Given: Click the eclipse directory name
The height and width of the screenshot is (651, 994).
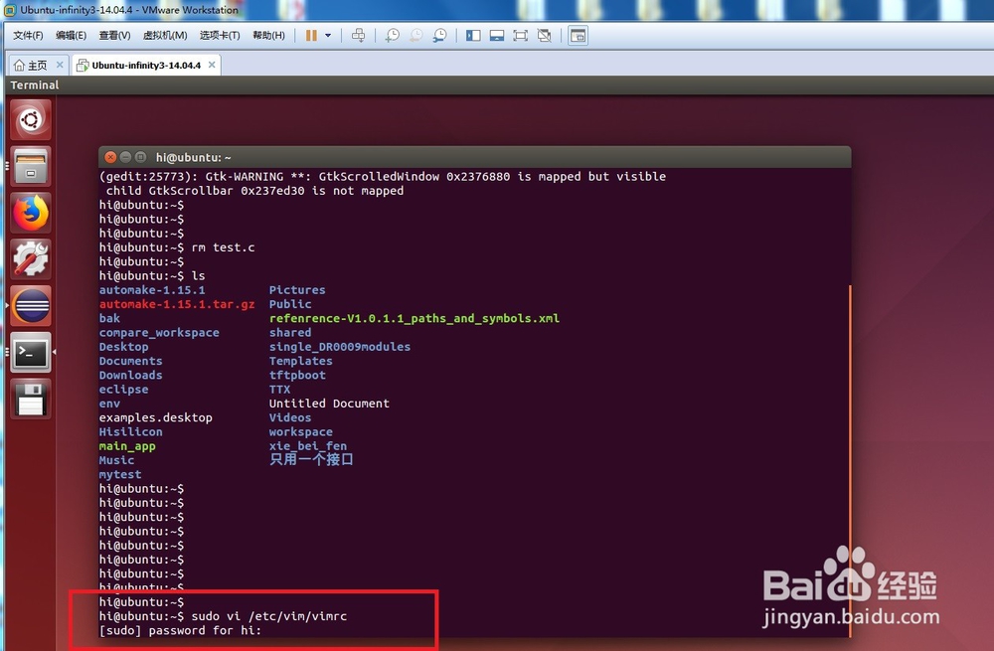Looking at the screenshot, I should point(123,390).
